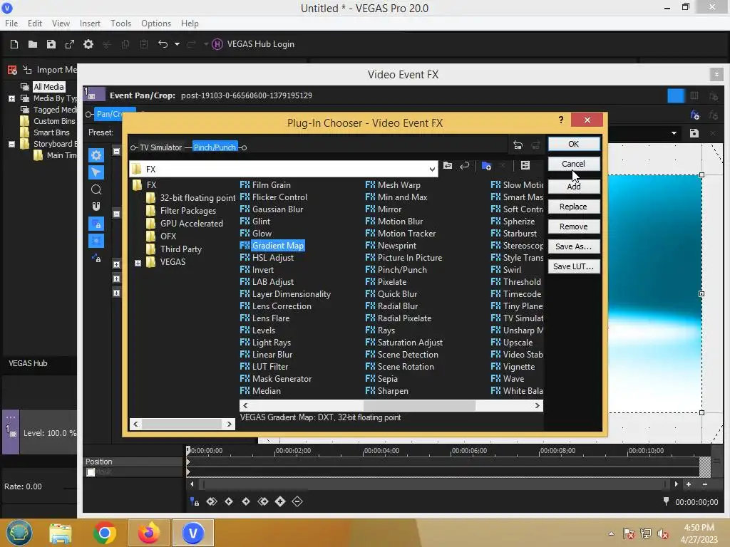This screenshot has height=547, width=730.
Task: Open the undo history dropdown arrow
Action: (x=177, y=44)
